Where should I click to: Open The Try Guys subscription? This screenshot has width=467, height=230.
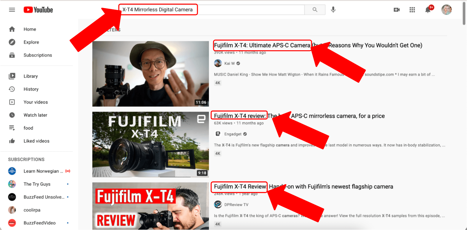pos(37,184)
